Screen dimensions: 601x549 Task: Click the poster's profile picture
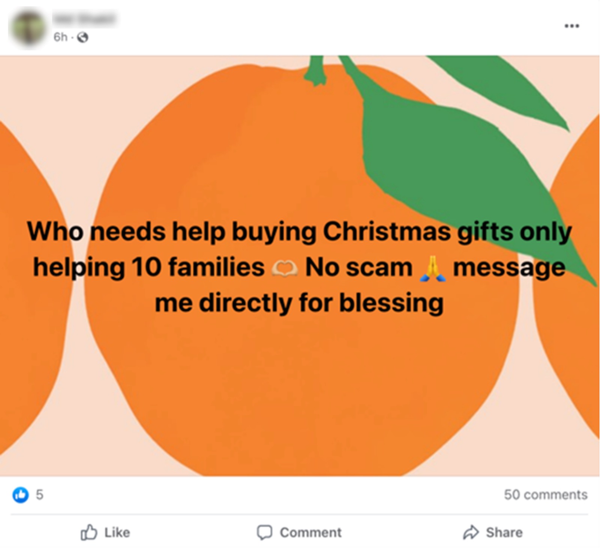point(28,28)
